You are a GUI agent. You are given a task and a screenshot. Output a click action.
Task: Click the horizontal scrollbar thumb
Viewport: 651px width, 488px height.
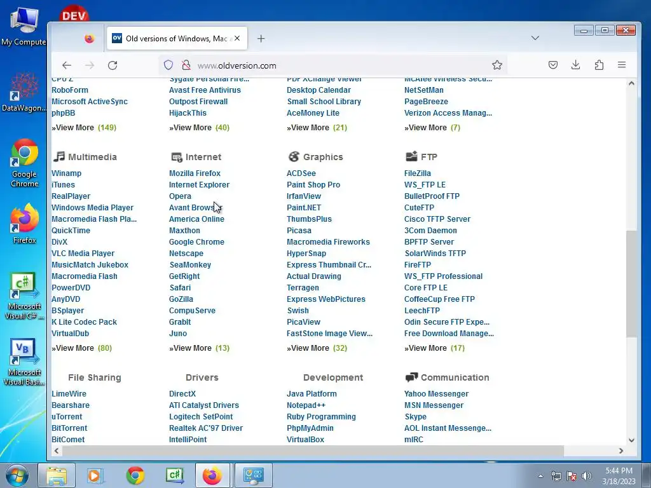point(313,451)
